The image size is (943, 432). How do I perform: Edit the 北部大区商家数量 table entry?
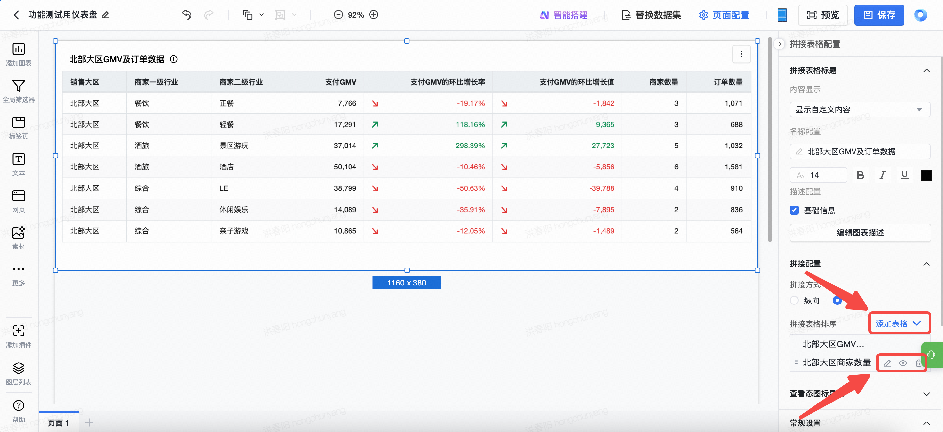pos(887,363)
